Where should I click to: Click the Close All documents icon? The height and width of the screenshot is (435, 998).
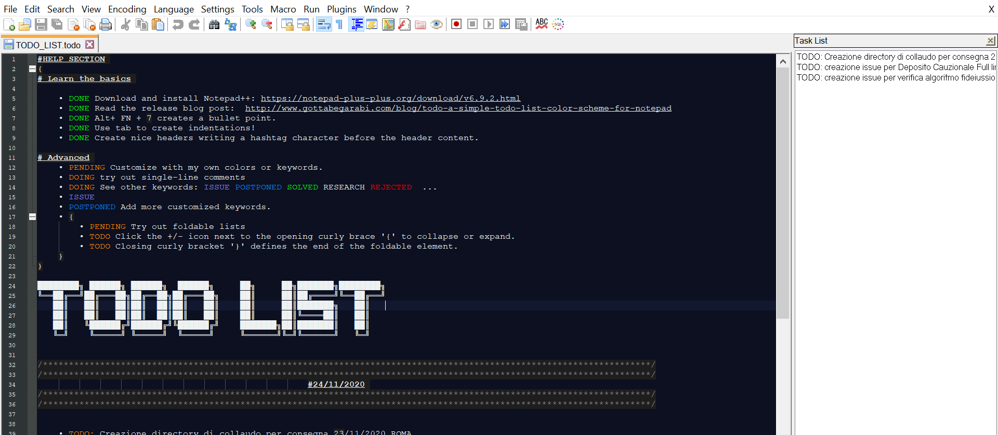(x=89, y=24)
